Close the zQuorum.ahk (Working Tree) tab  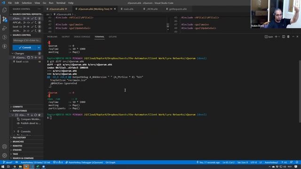pyautogui.click(x=115, y=9)
